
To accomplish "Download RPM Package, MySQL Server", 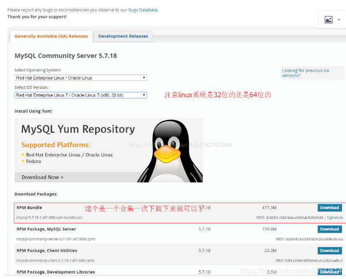I will [330, 229].
